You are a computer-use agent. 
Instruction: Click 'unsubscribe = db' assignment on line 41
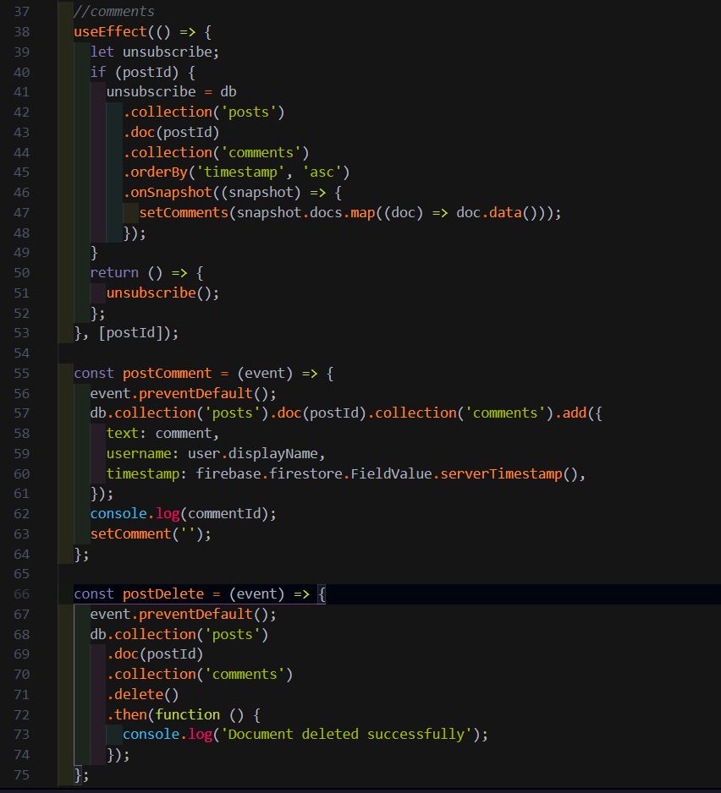pos(171,91)
